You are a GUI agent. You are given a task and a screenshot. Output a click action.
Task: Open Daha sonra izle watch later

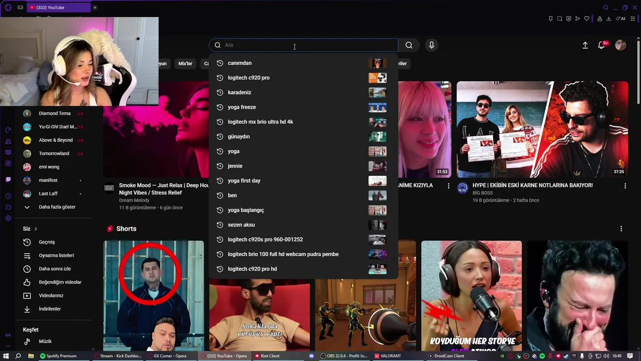[54, 269]
